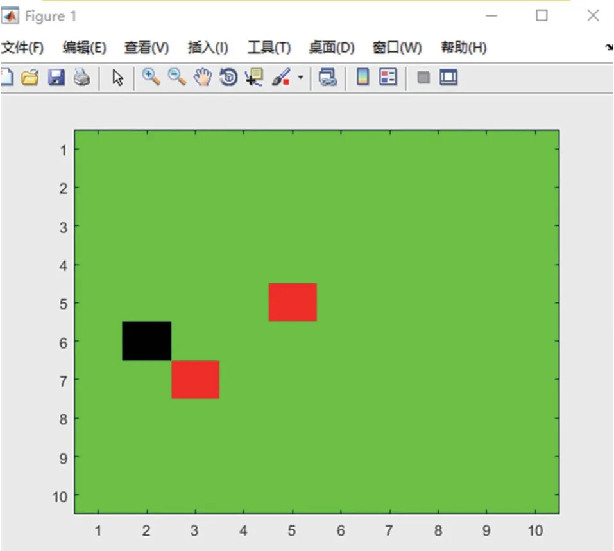Activate the Edit Plot arrow tool
The image size is (614, 551).
[x=117, y=78]
